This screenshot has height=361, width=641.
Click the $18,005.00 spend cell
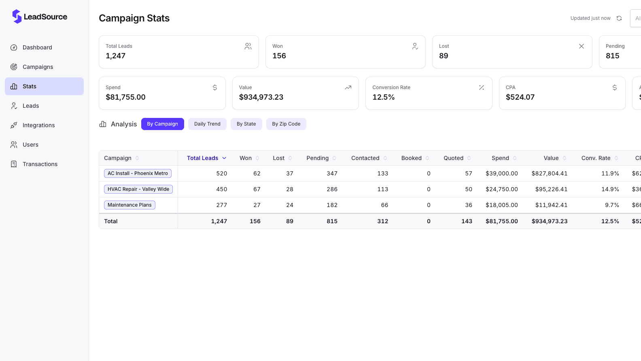click(x=502, y=205)
